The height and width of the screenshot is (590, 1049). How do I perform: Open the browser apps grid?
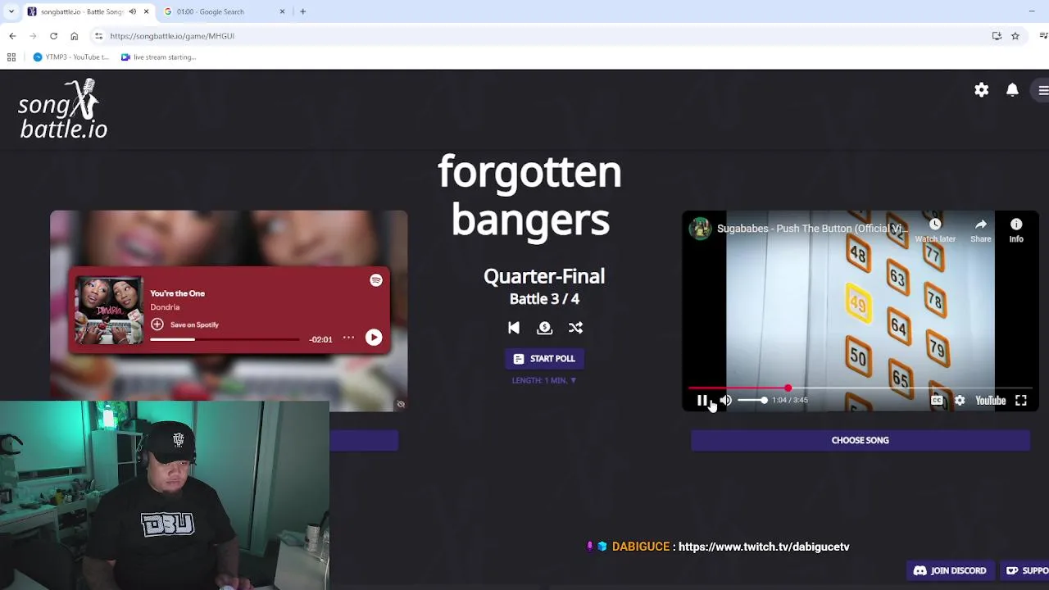click(11, 57)
